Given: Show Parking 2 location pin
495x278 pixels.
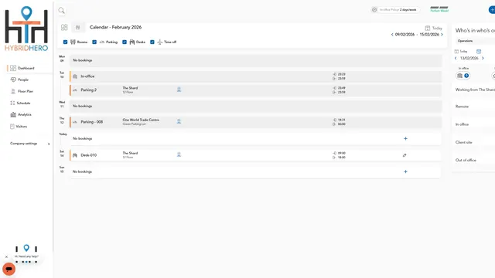Looking at the screenshot, I should pyautogui.click(x=179, y=90).
